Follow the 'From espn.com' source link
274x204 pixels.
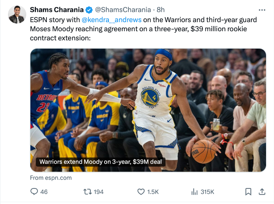coord(51,178)
